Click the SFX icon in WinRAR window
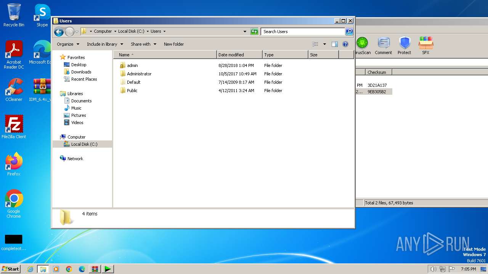Viewport: 488px width, 274px height. pos(425,46)
